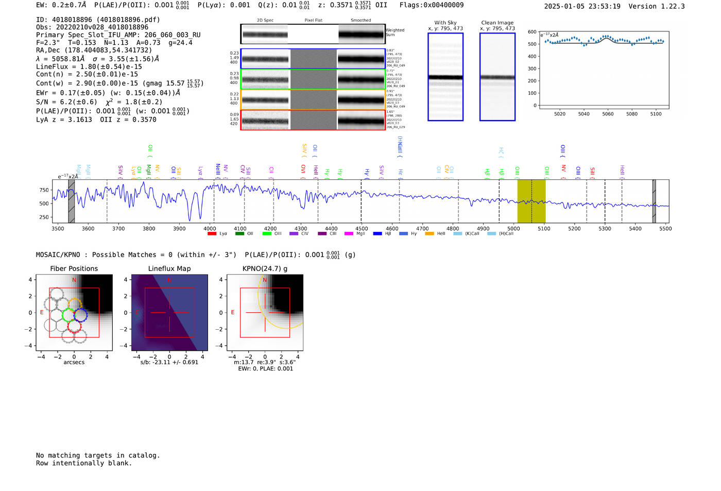Viewport: 721px width, 491px height.
Task: Click the zoomed emission line fit plot
Action: click(604, 70)
